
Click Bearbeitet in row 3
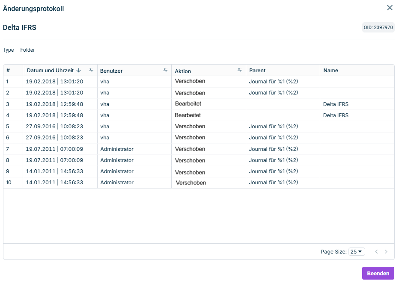[188, 104]
